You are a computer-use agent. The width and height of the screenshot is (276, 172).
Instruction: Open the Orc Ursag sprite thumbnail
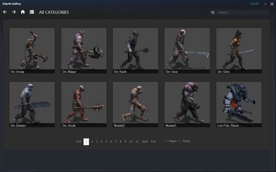(32, 50)
